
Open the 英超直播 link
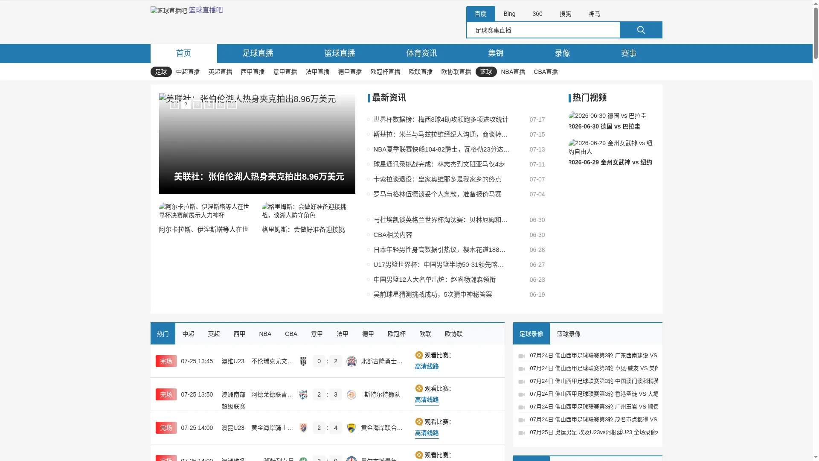point(220,72)
